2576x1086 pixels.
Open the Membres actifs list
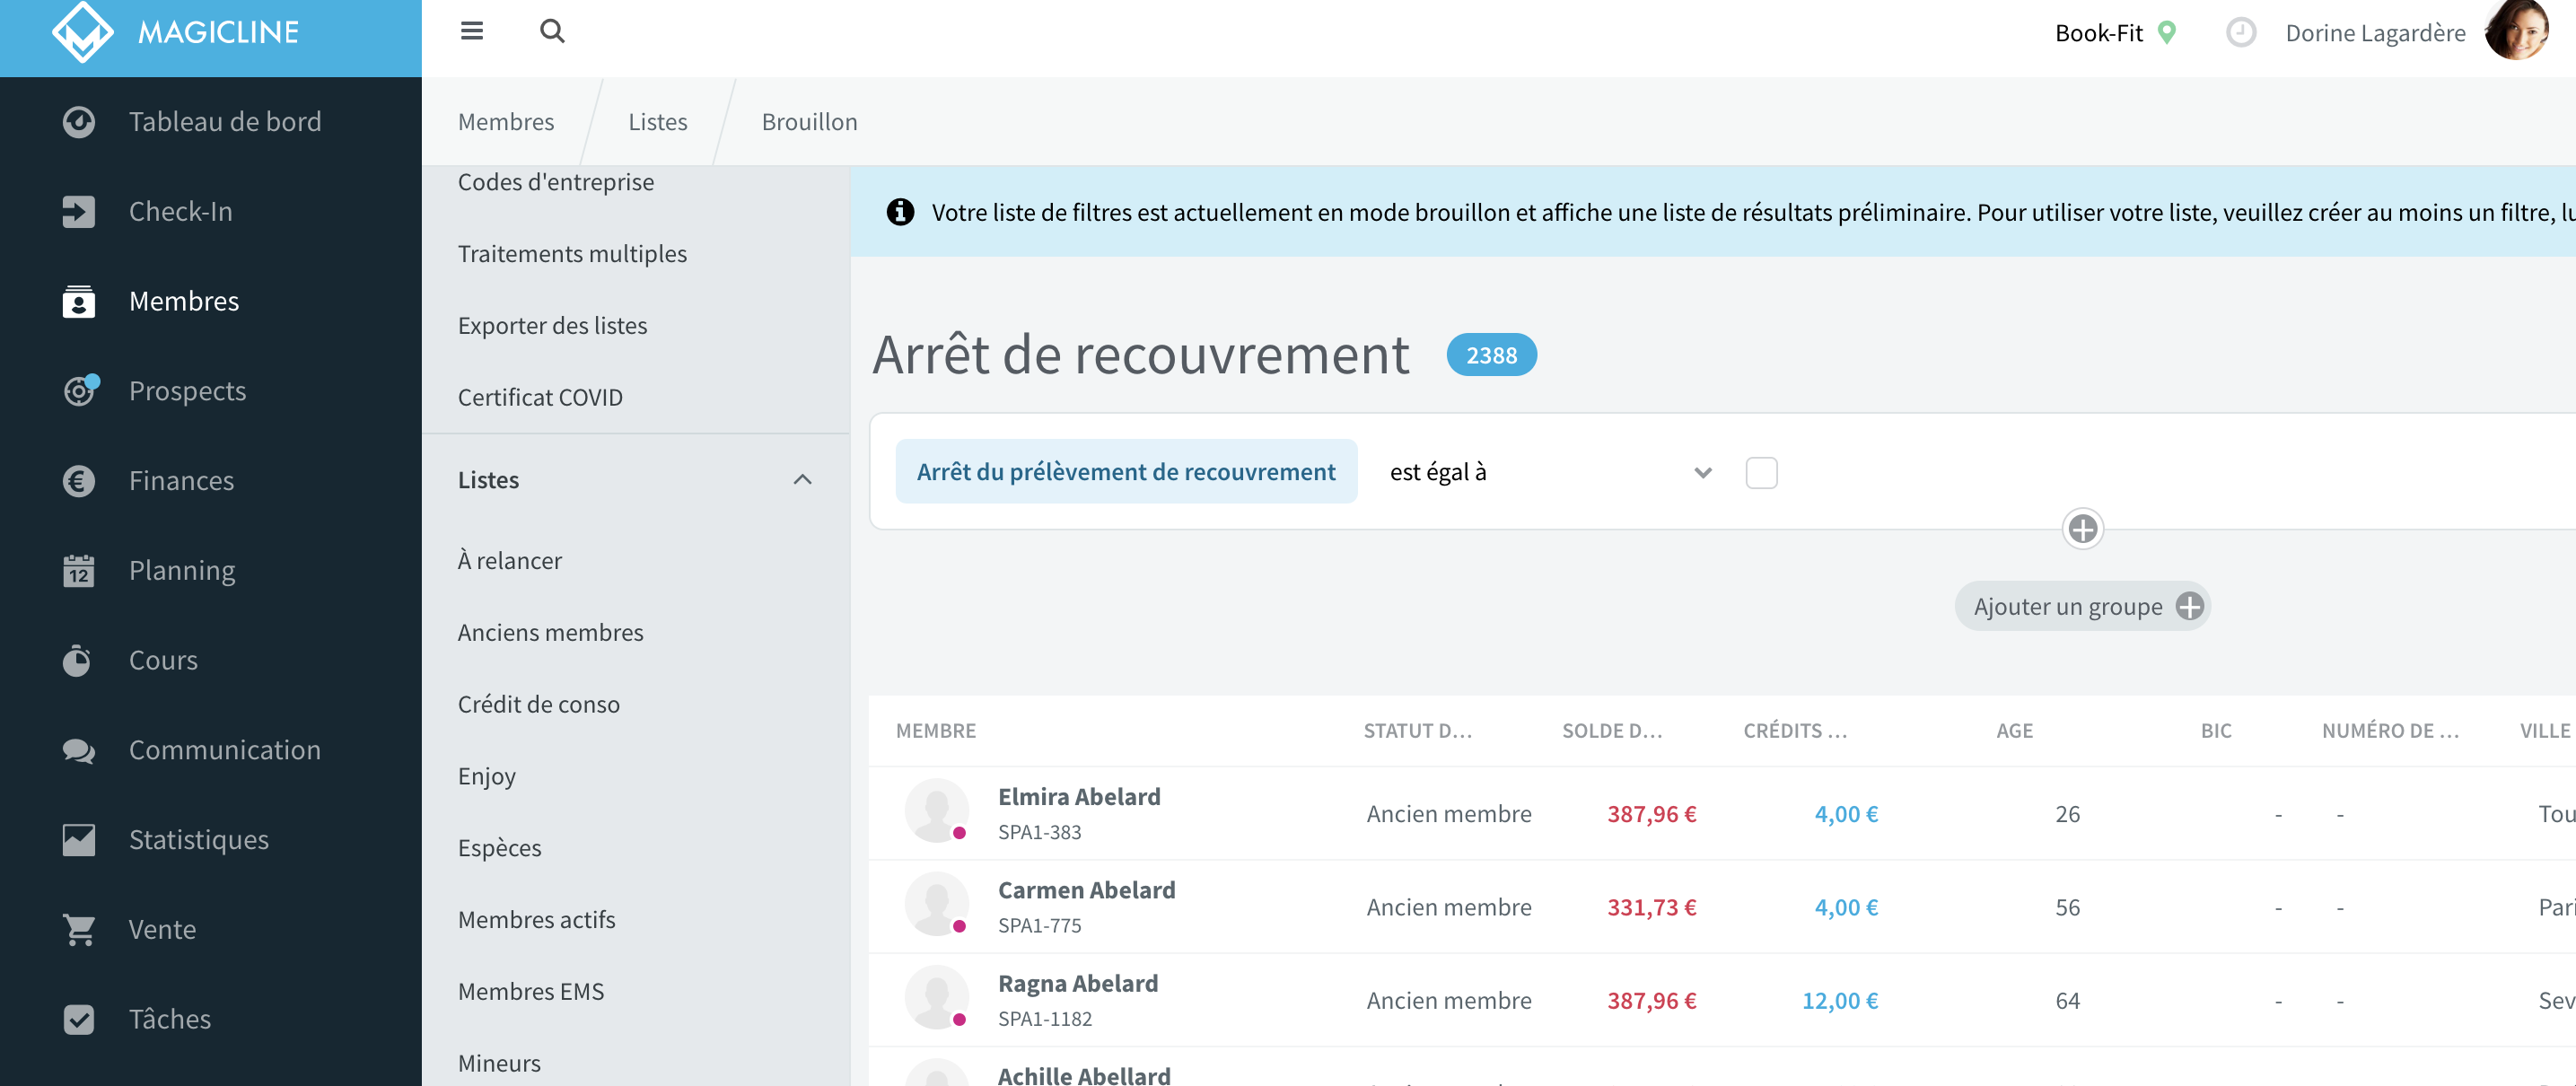537,920
